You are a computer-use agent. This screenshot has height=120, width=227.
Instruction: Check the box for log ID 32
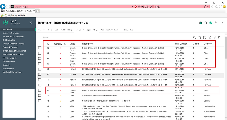pyautogui.click(x=40, y=48)
